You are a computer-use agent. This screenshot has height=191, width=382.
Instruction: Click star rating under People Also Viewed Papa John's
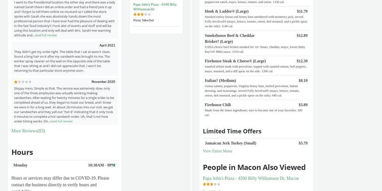212,184
